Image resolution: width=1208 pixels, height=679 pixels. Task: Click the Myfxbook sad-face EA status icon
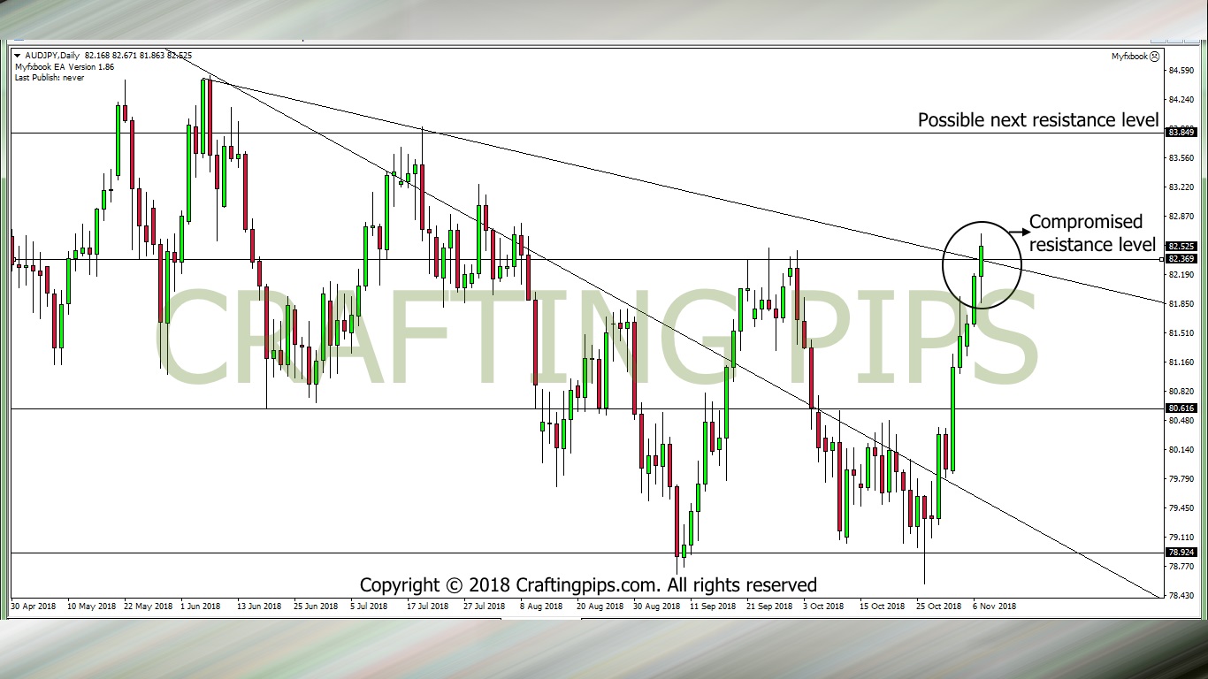point(1154,57)
